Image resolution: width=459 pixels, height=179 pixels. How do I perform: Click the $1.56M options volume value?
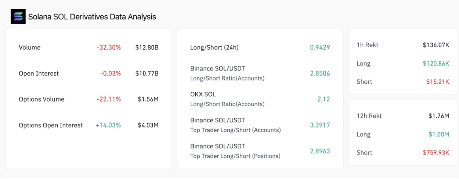148,99
